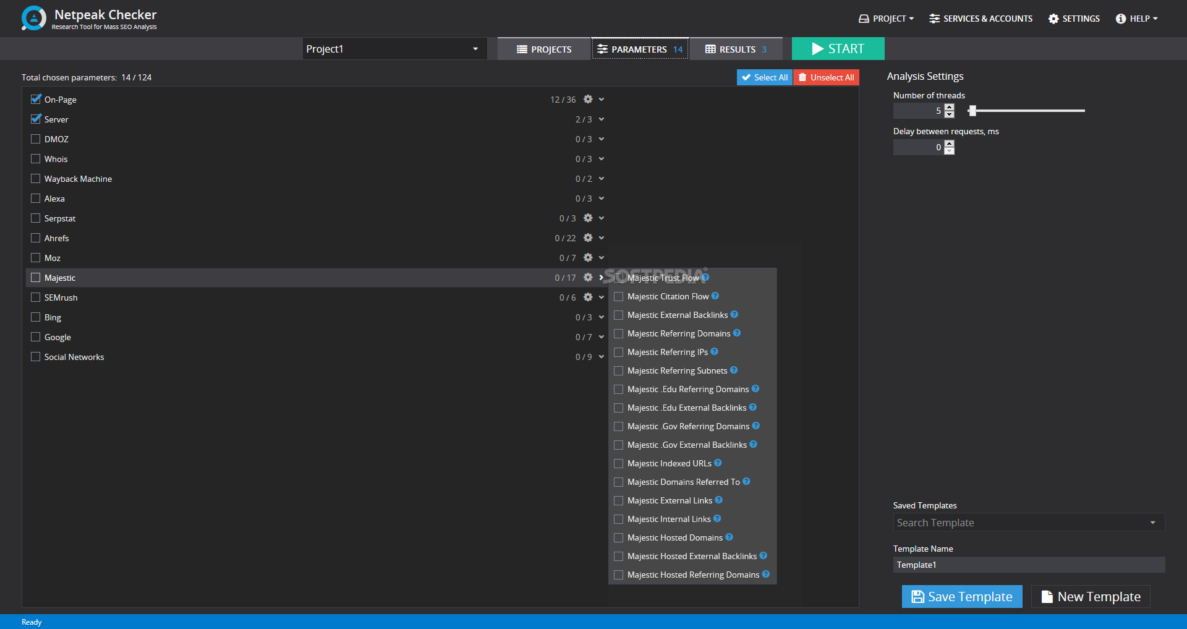Enable the Whois checkbox
The height and width of the screenshot is (629, 1187).
(x=36, y=158)
